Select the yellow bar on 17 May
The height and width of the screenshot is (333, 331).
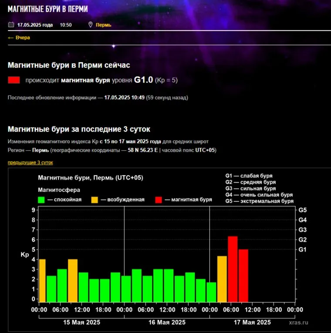(222, 279)
